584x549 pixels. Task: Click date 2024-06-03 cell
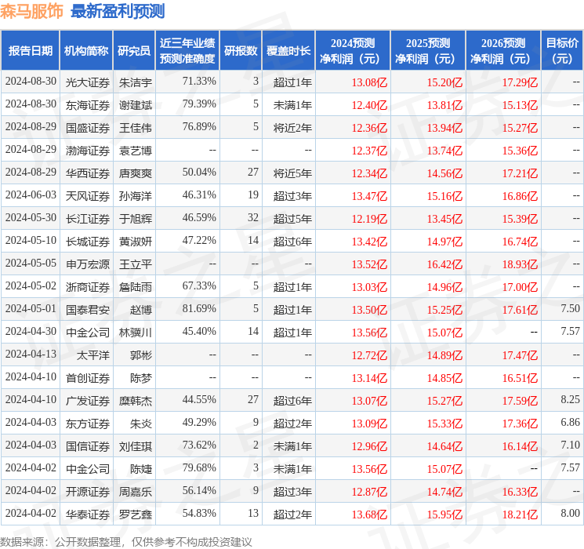click(x=31, y=195)
